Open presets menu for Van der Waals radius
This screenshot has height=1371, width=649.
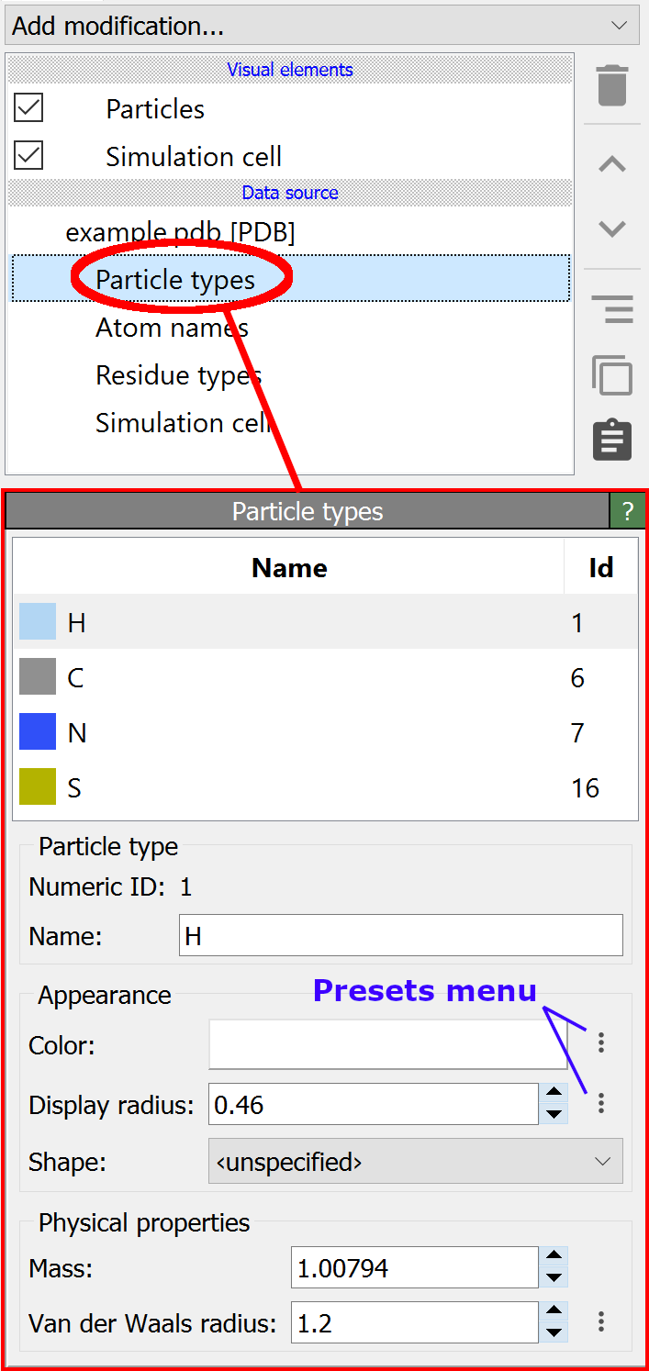[x=601, y=1321]
